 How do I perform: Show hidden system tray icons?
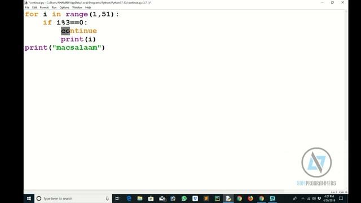[x=303, y=198]
